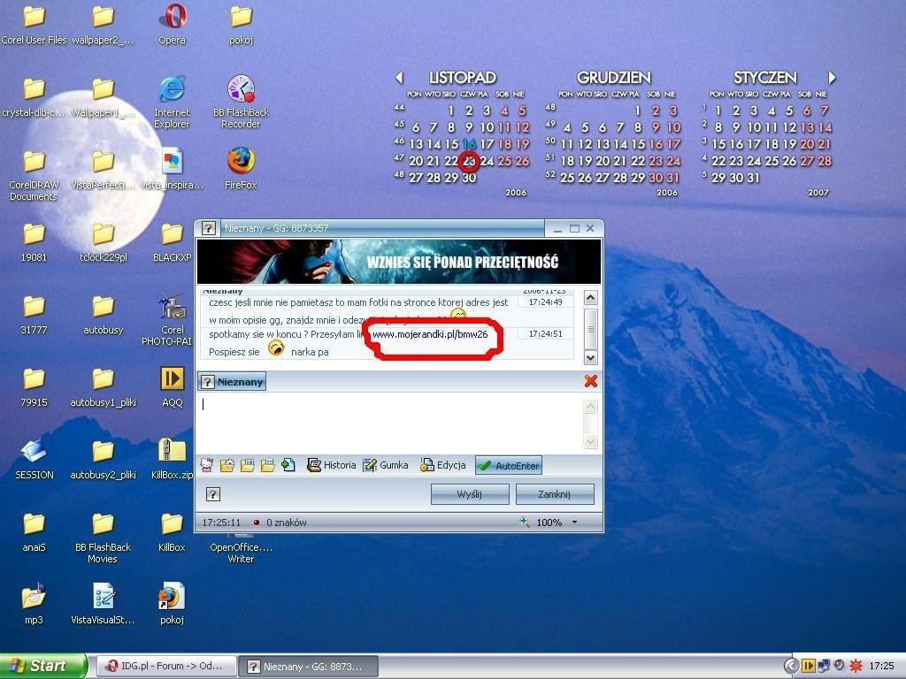
Task: Close Nieznany chat tab with red X
Action: [590, 381]
